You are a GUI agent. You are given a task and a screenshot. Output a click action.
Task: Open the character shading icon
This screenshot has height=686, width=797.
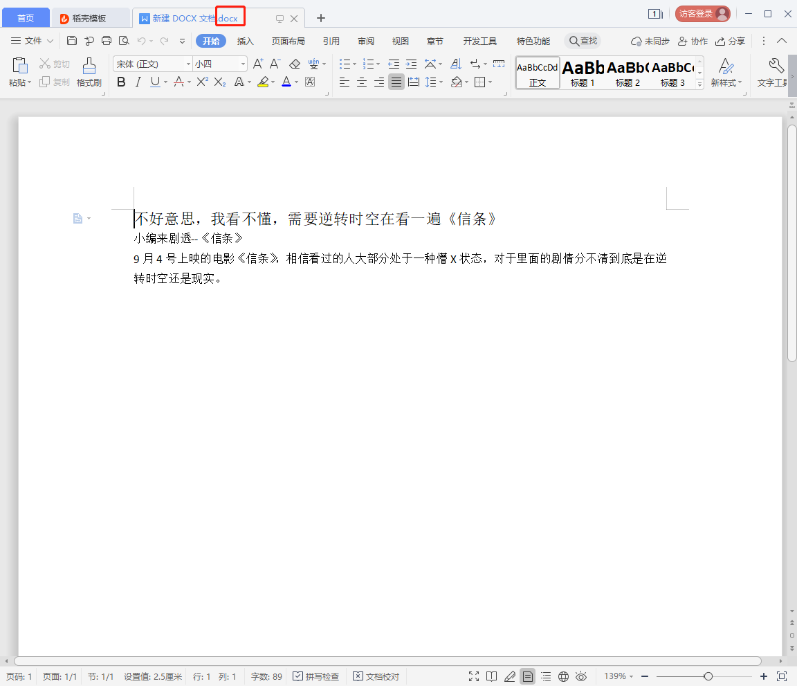point(239,82)
